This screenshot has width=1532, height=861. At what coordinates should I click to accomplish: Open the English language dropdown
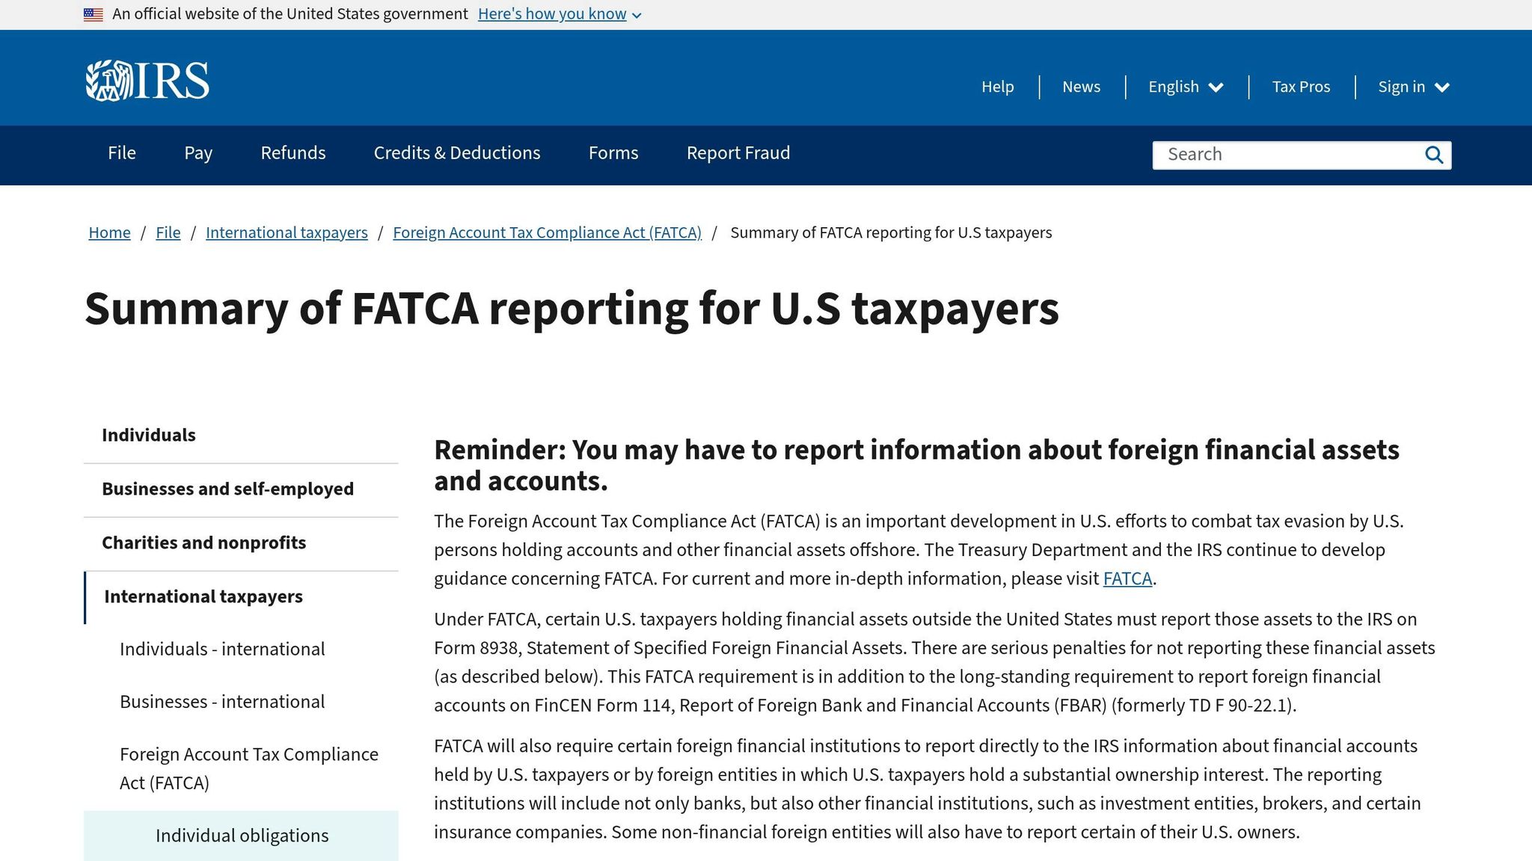tap(1186, 87)
